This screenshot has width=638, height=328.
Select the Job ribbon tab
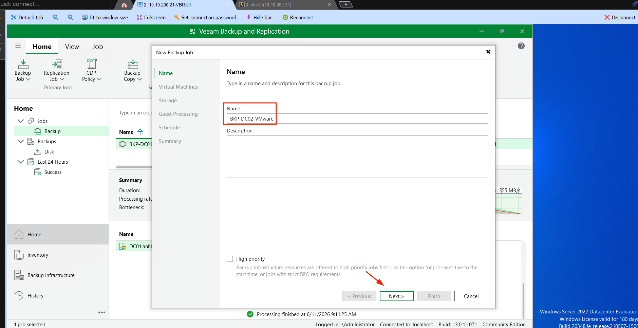click(x=98, y=47)
